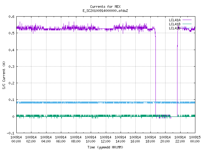Click the y-axis tick value 0.6
The height and width of the screenshot is (150, 201).
(x=11, y=17)
